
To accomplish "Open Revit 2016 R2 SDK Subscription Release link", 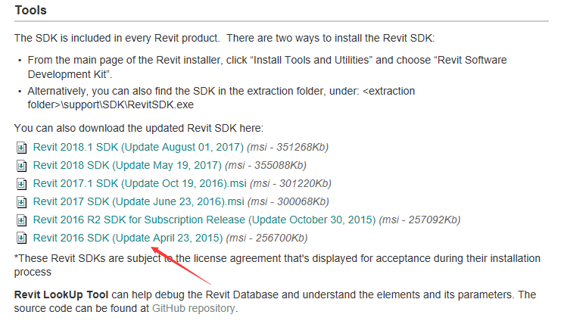I will 204,220.
